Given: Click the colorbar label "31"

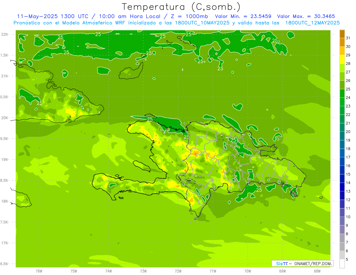Looking at the screenshot, I should coord(348,38).
